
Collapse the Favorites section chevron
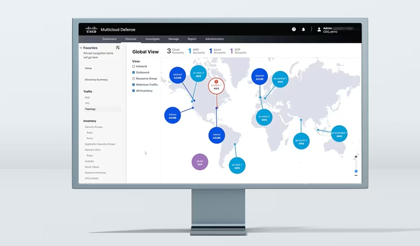[x=81, y=48]
